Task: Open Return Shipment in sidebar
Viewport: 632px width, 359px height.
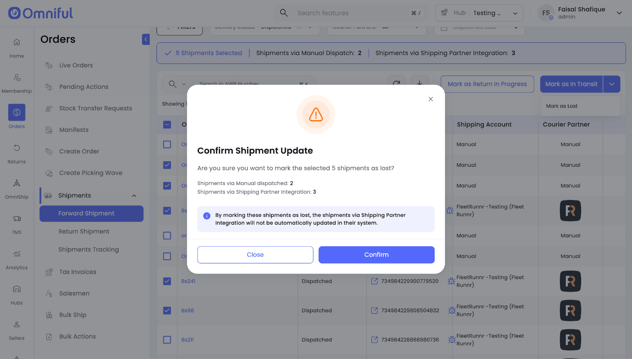Action: coord(84,231)
